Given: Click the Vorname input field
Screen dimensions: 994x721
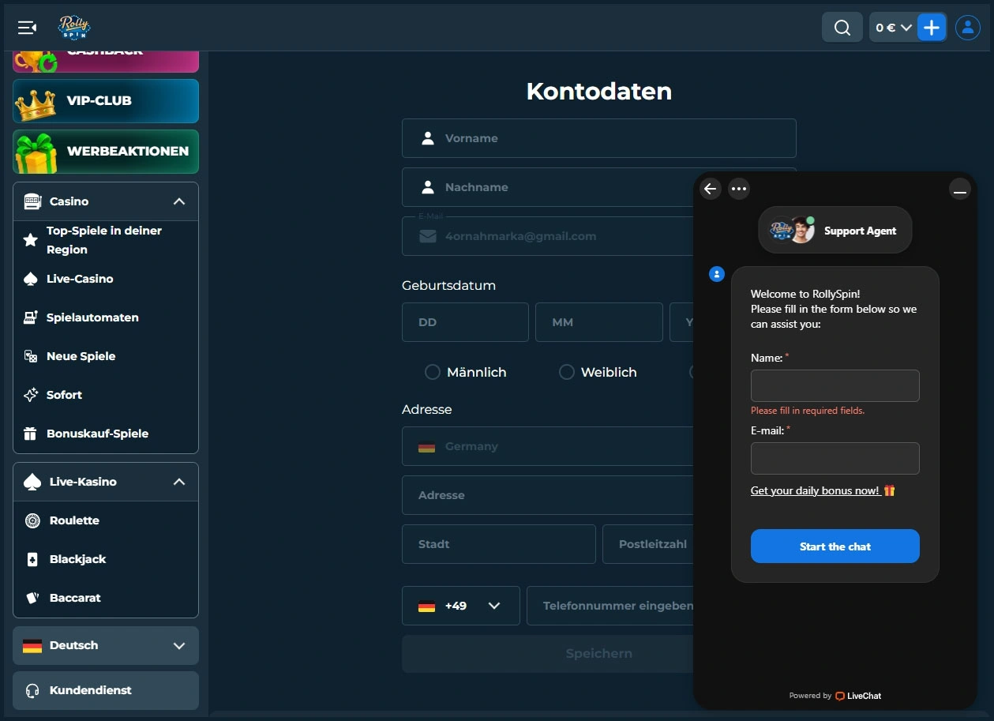Looking at the screenshot, I should 598,137.
